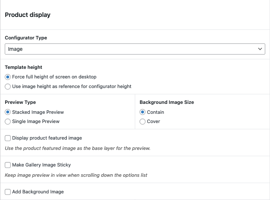This screenshot has height=200, width=270.
Task: Choose Use image height as reference radio button
Action: tap(8, 87)
